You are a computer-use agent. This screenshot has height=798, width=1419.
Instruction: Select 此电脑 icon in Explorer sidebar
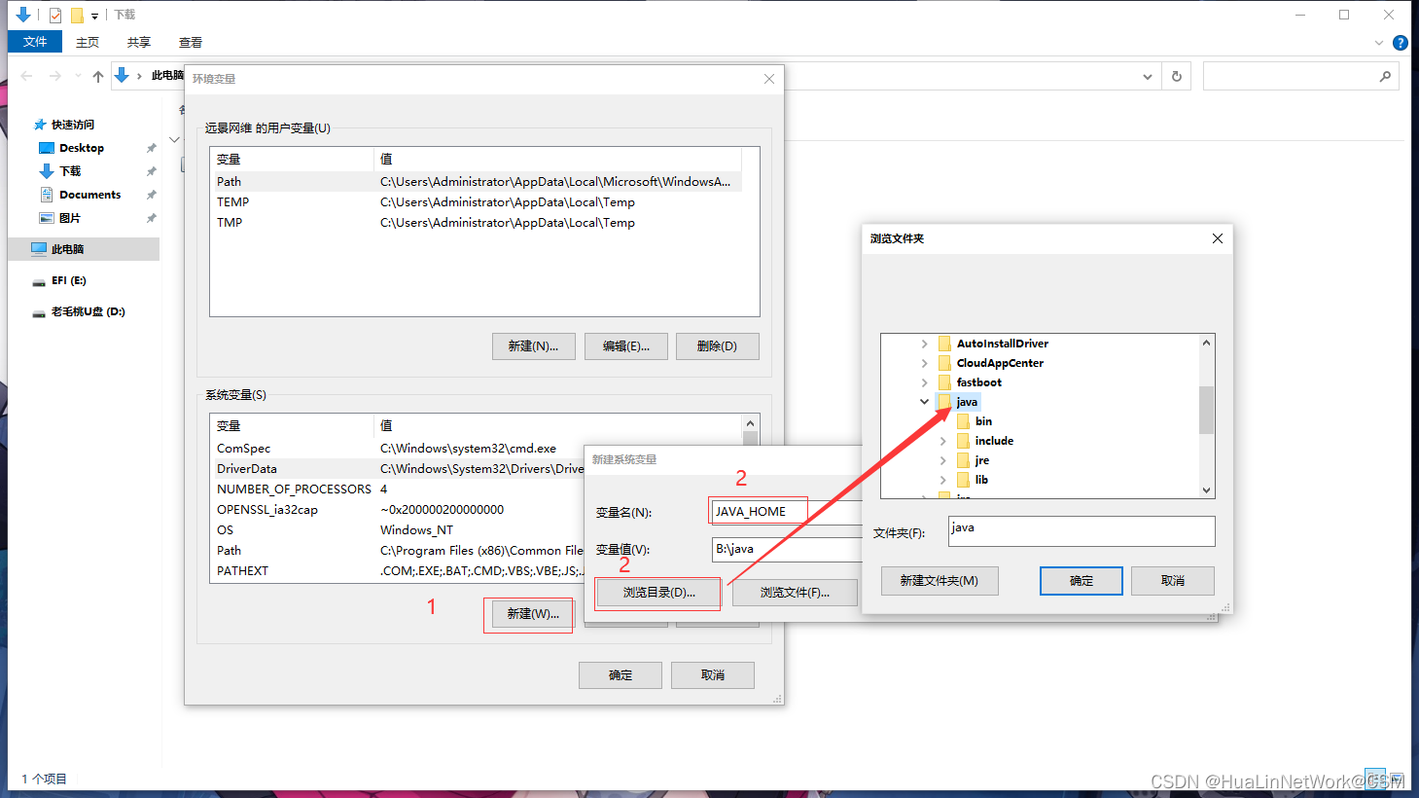pos(39,249)
